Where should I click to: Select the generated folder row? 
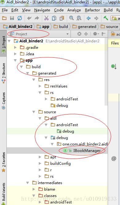pyautogui.click(x=57, y=73)
